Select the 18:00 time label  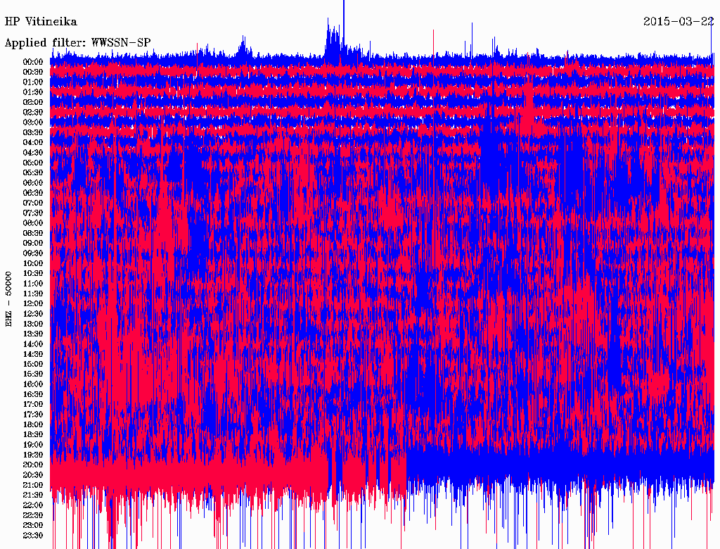point(33,424)
